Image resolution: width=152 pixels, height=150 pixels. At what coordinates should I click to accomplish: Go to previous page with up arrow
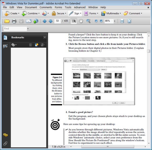click(45, 21)
